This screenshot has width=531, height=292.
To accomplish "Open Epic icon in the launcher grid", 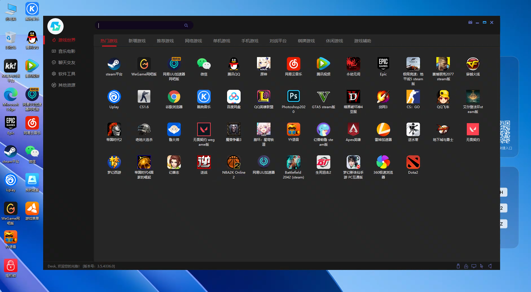I will point(383,64).
